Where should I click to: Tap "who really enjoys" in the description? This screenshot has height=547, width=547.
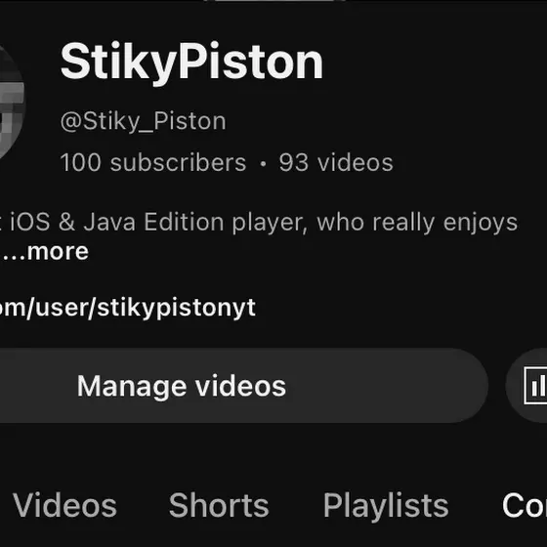coord(417,223)
